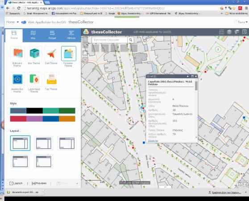
Task: Launch the application
Action: tap(16, 184)
